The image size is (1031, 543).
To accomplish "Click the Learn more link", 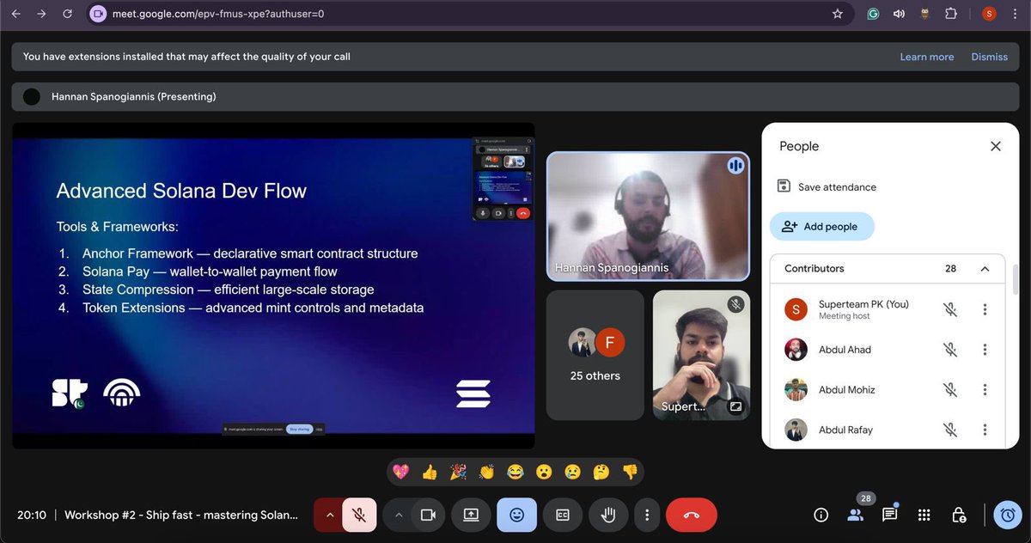I will pyautogui.click(x=926, y=57).
